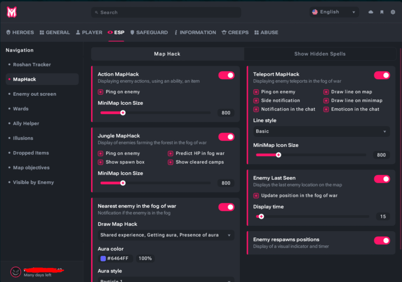
Task: Open the HEROES top menu tab
Action: tap(20, 32)
